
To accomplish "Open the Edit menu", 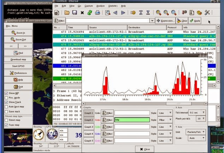I will pos(64,6).
